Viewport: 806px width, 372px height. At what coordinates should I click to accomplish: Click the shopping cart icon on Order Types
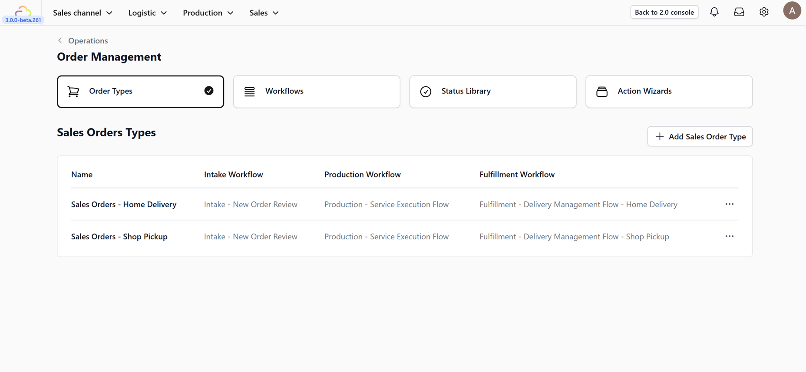point(73,92)
